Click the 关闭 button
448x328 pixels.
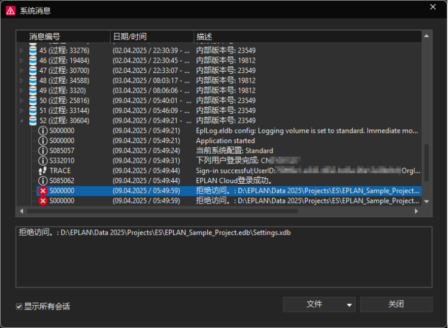coord(396,304)
